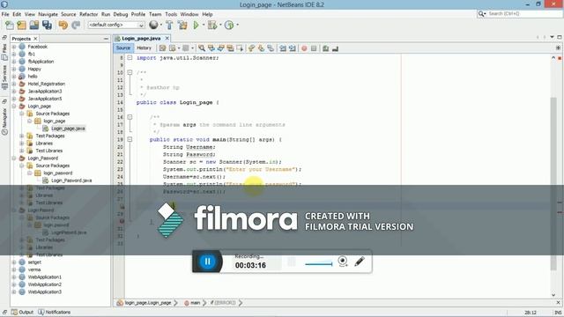This screenshot has height=317, width=564.
Task: Select the Login_page.java editor tab
Action: (141, 39)
